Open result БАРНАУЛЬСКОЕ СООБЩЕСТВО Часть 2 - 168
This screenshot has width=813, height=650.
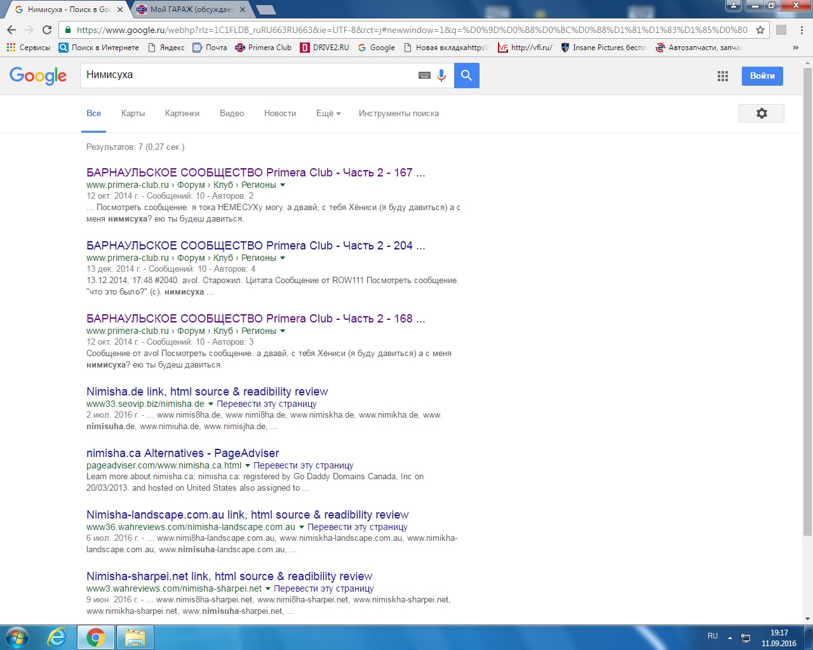pos(256,319)
